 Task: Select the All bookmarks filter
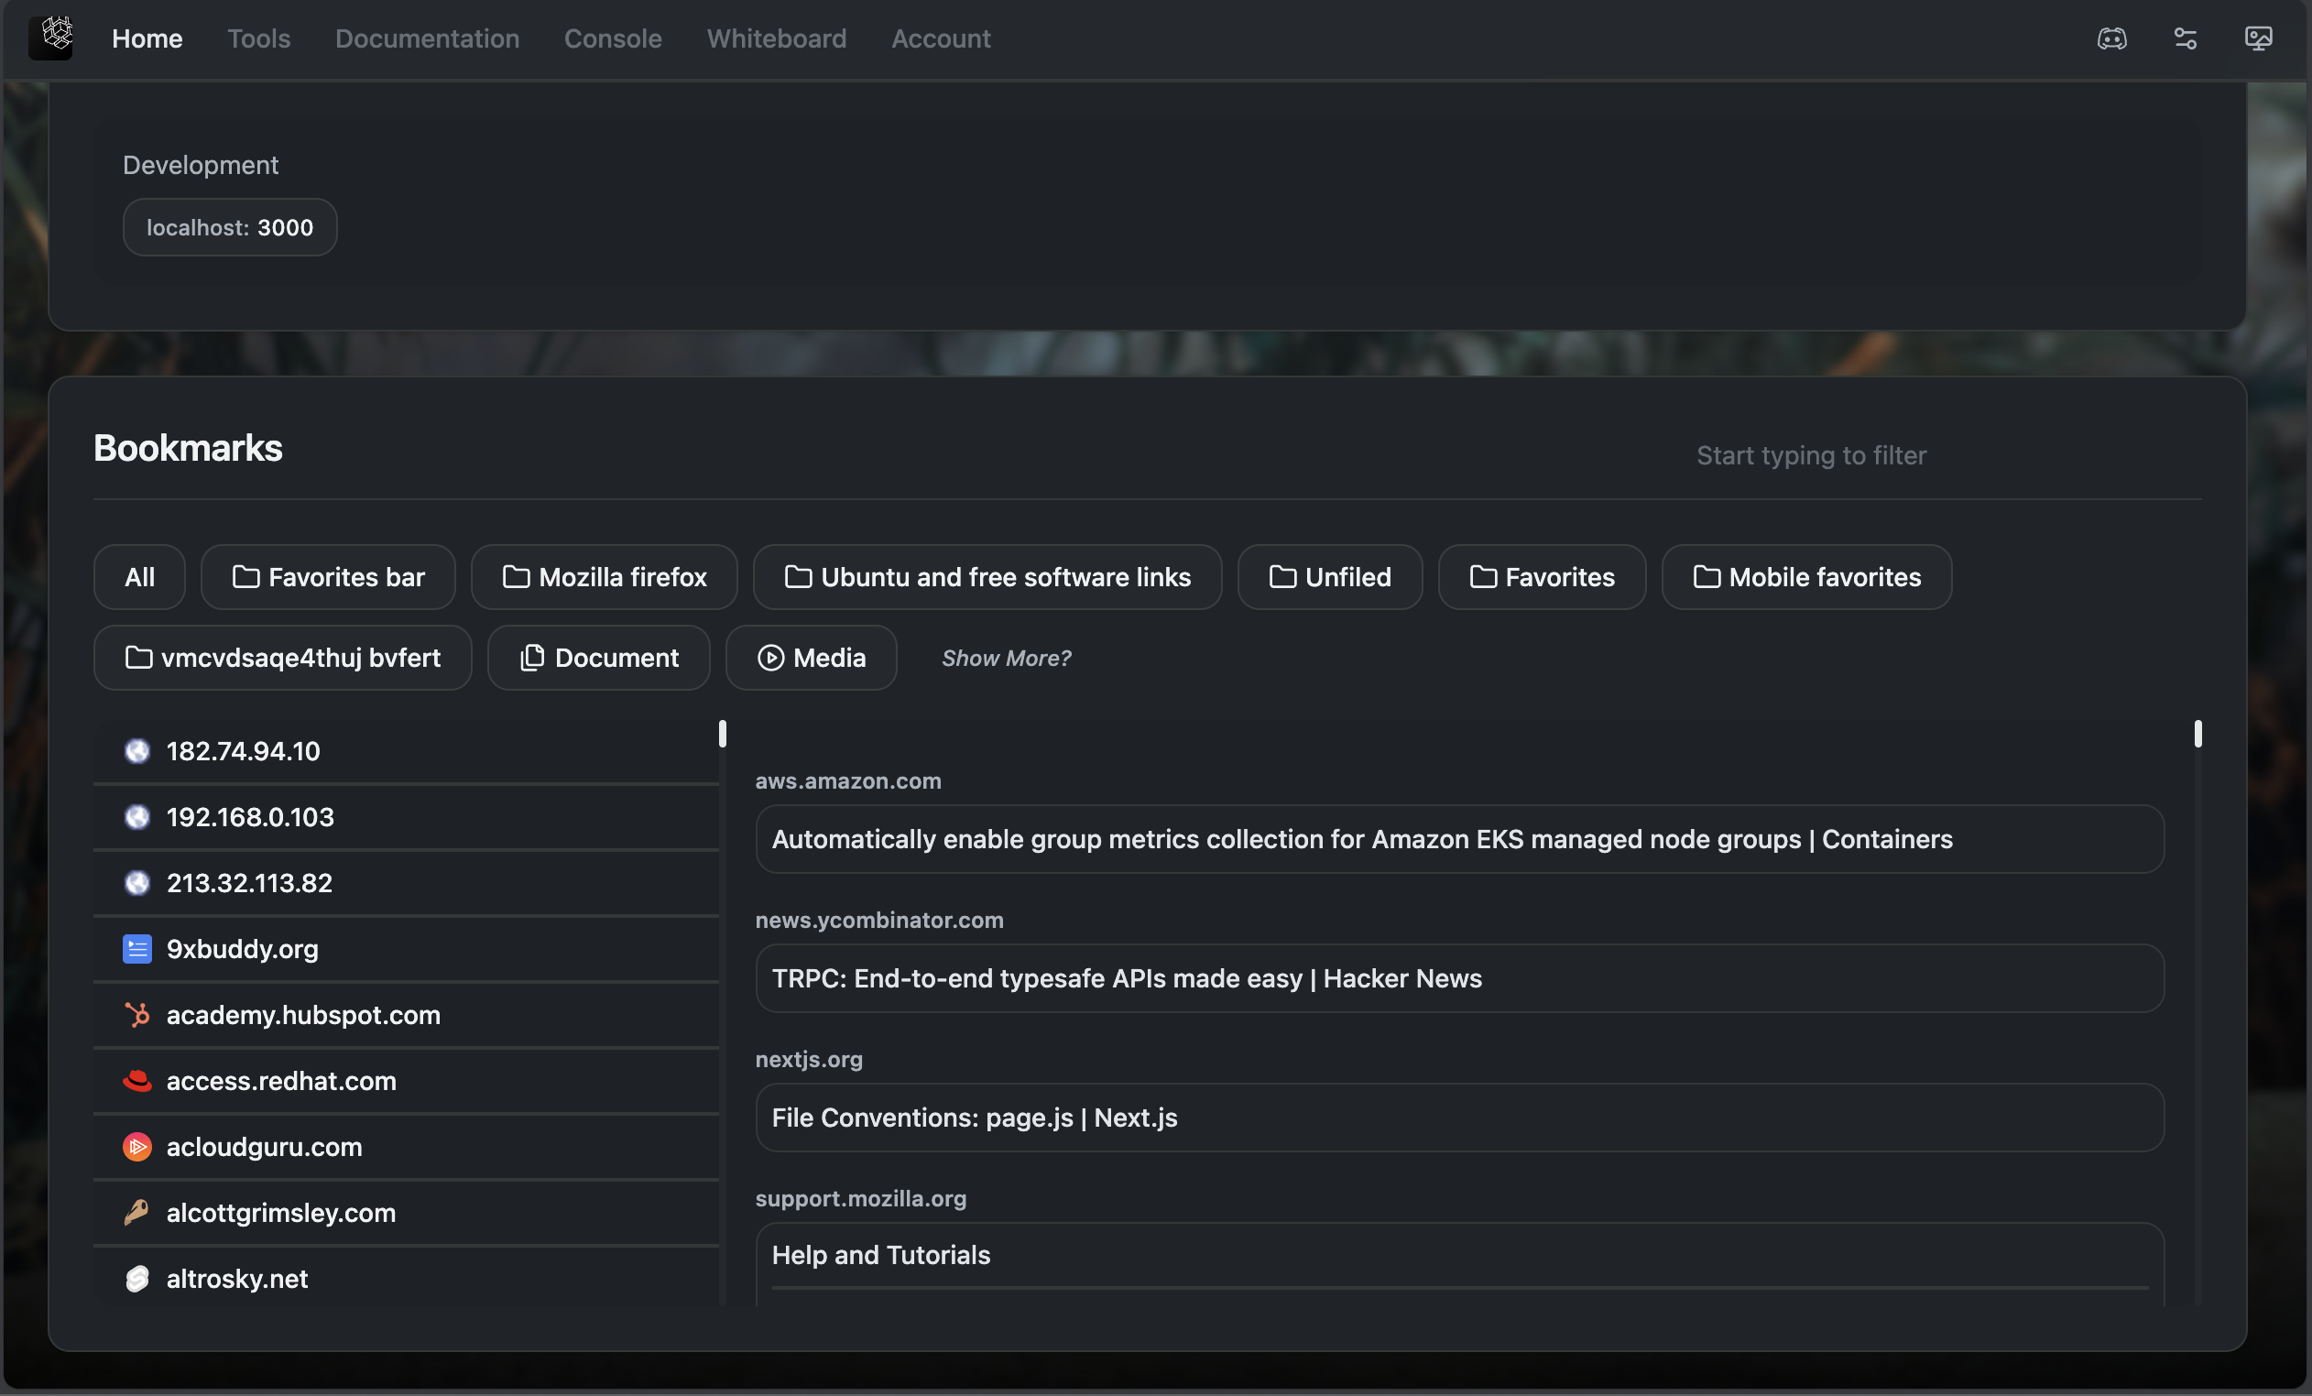pos(140,577)
